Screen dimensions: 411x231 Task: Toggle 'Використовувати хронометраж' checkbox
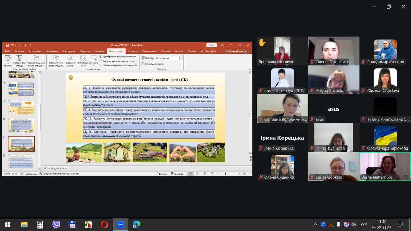point(101,61)
